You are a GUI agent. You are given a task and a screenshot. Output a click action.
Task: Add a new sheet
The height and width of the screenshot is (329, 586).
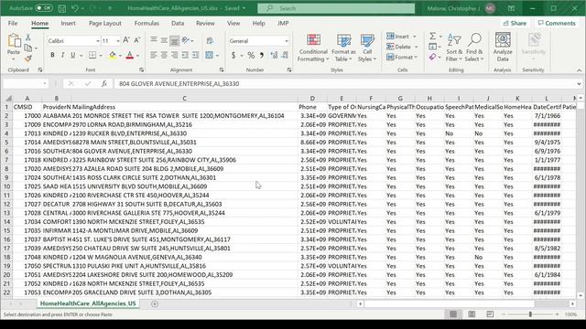point(155,303)
